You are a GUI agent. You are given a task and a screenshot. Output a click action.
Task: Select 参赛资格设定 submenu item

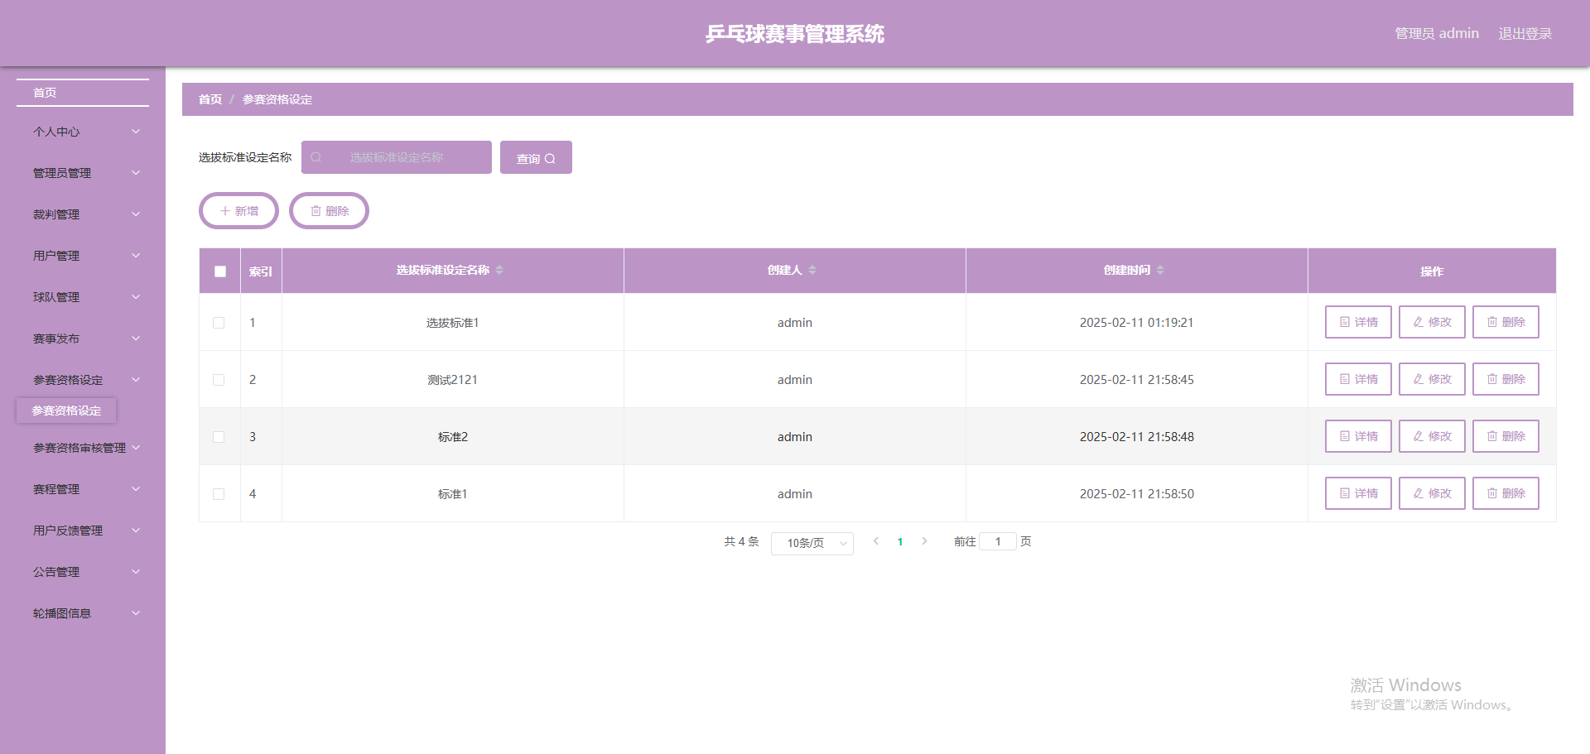66,411
